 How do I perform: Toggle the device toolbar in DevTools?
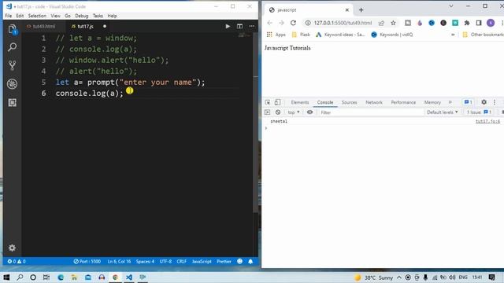click(277, 102)
